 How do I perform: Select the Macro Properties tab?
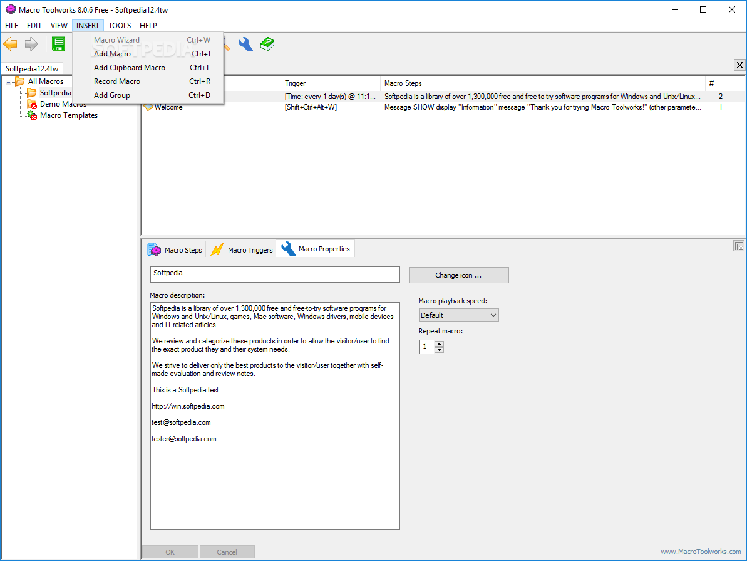tap(316, 249)
